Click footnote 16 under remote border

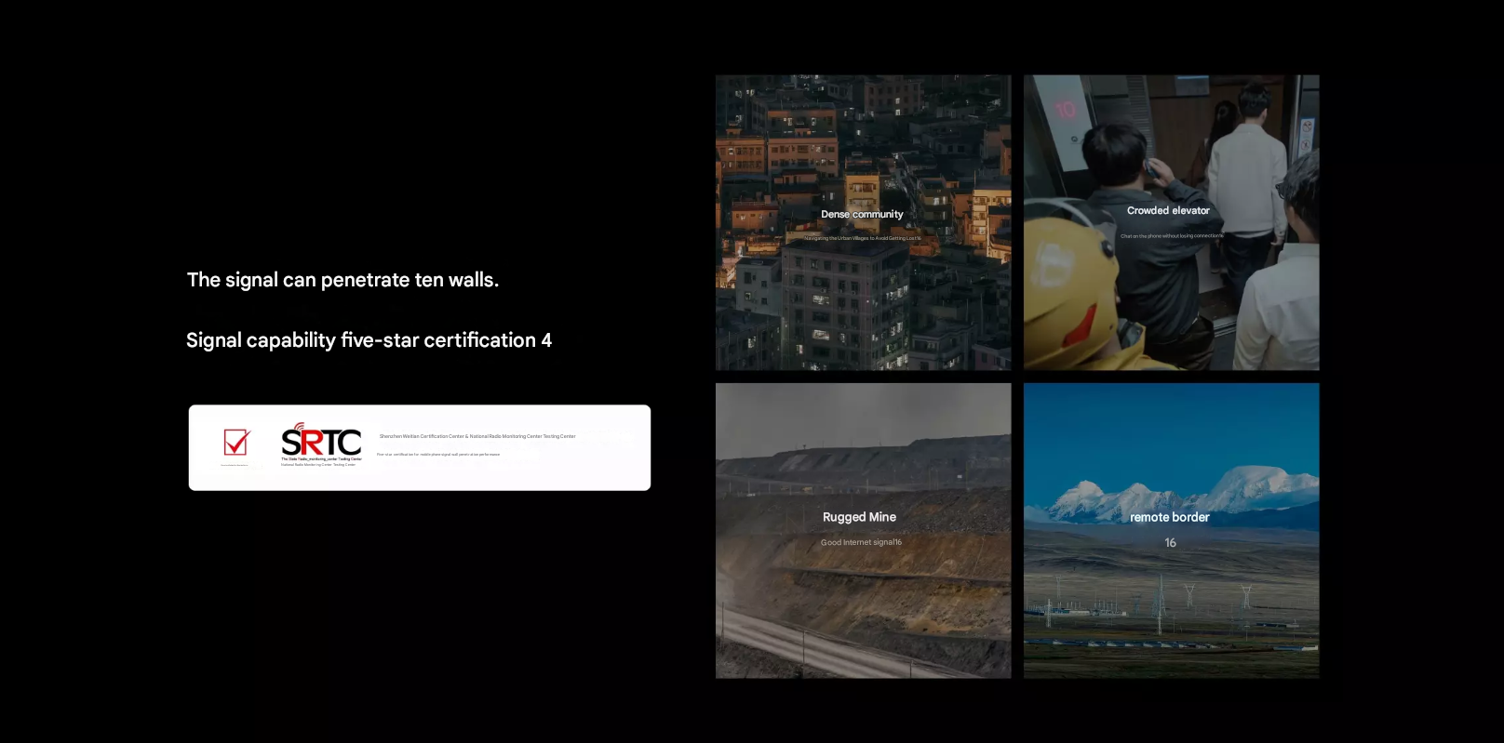point(1170,543)
